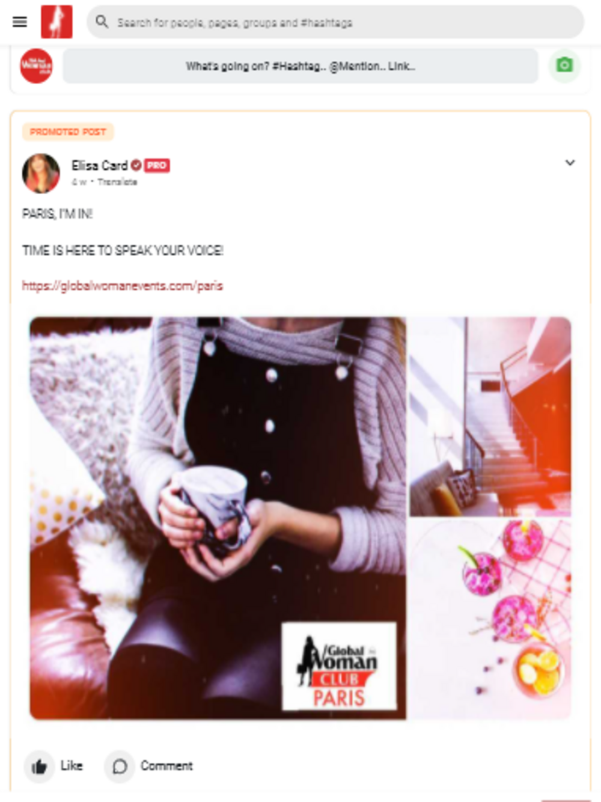Screen dimensions: 601x802
Task: Click the Like button text
Action: point(72,765)
